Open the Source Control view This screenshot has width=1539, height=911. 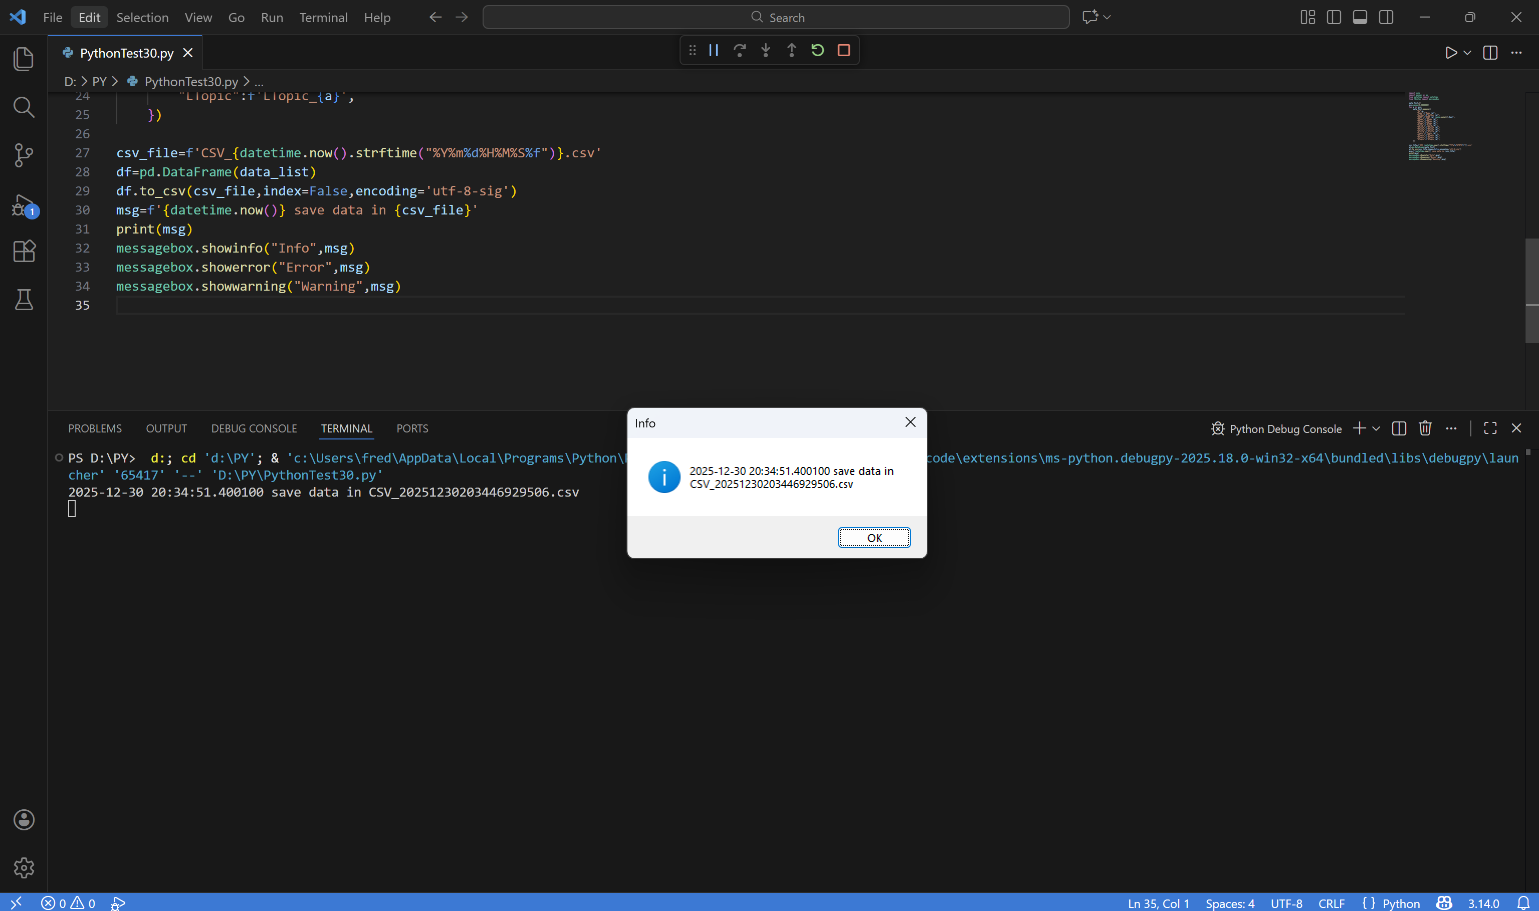[24, 155]
